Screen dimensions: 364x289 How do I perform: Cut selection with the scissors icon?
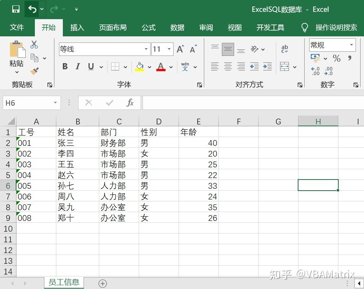pos(34,44)
